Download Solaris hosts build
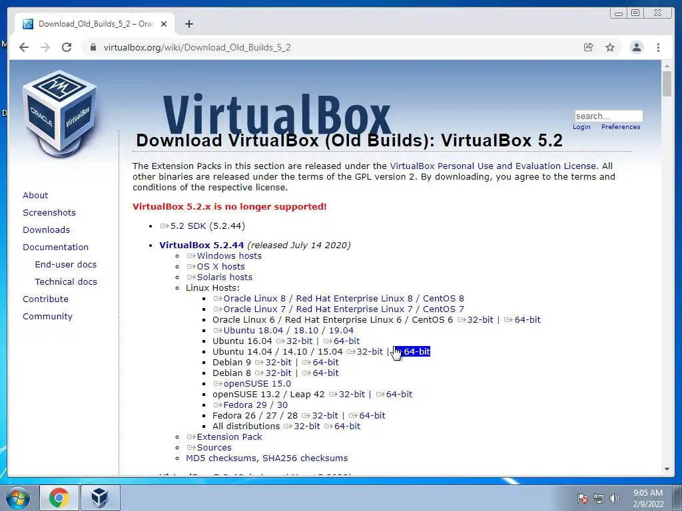Viewport: 682px width, 511px height. click(x=220, y=277)
